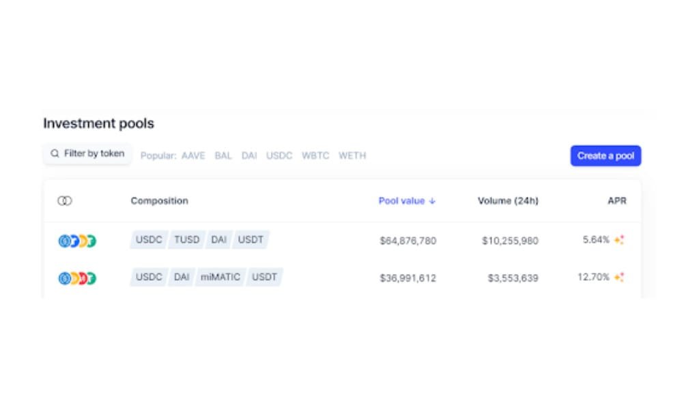699x409 pixels.
Task: Filter pools by popular token DAI
Action: pyautogui.click(x=249, y=156)
